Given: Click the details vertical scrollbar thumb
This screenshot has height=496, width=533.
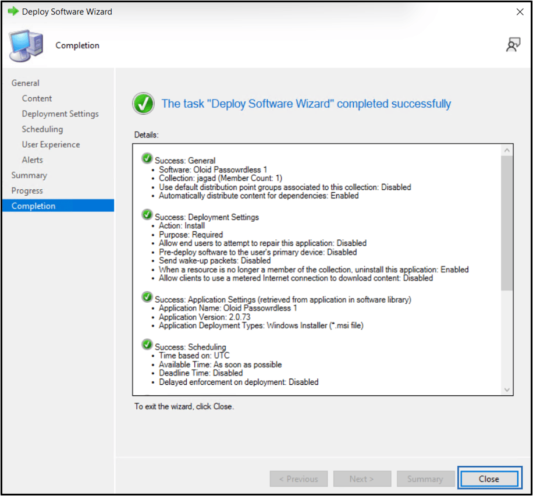Looking at the screenshot, I should point(507,223).
